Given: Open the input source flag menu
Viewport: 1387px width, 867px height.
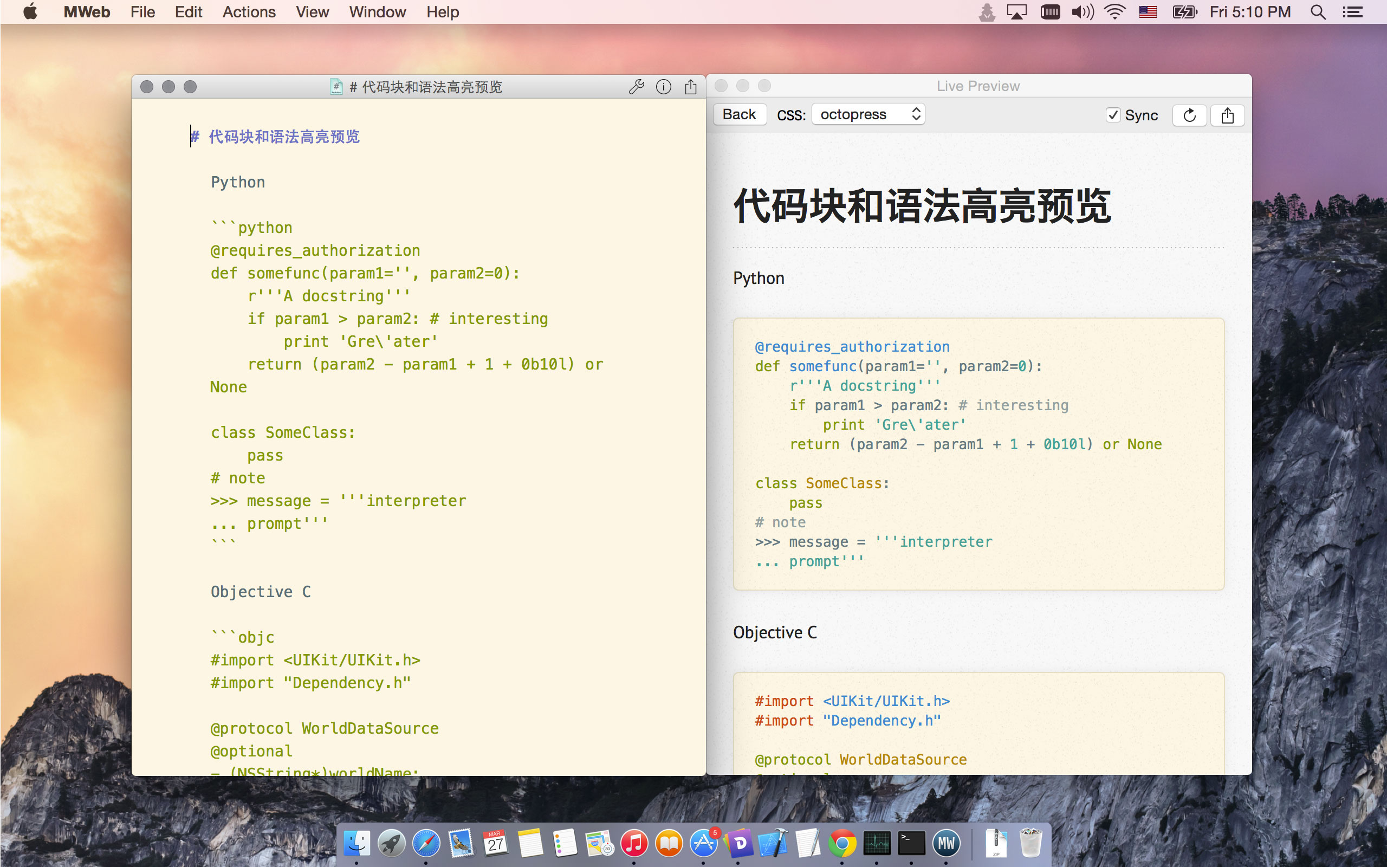Looking at the screenshot, I should click(x=1148, y=12).
